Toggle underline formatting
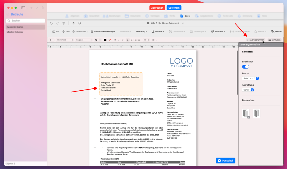287x169 pixels. [x=123, y=40]
